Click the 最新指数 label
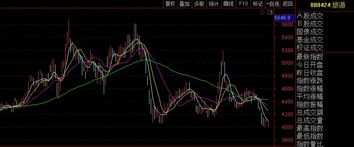The width and height of the screenshot is (354, 147). (310, 57)
